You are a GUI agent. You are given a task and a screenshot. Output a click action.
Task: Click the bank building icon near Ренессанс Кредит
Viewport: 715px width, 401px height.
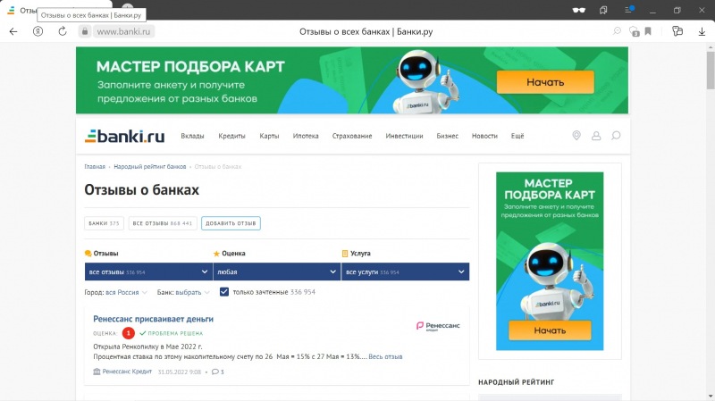97,372
